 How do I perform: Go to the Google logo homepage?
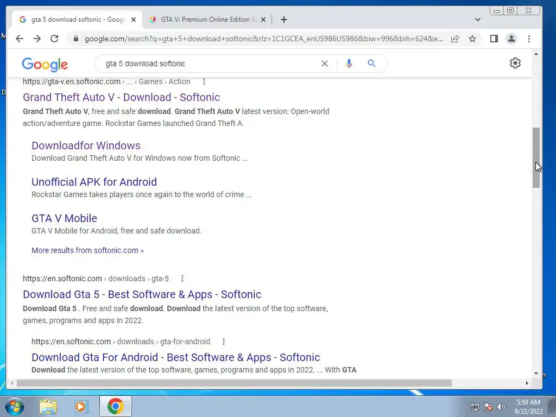pos(45,64)
